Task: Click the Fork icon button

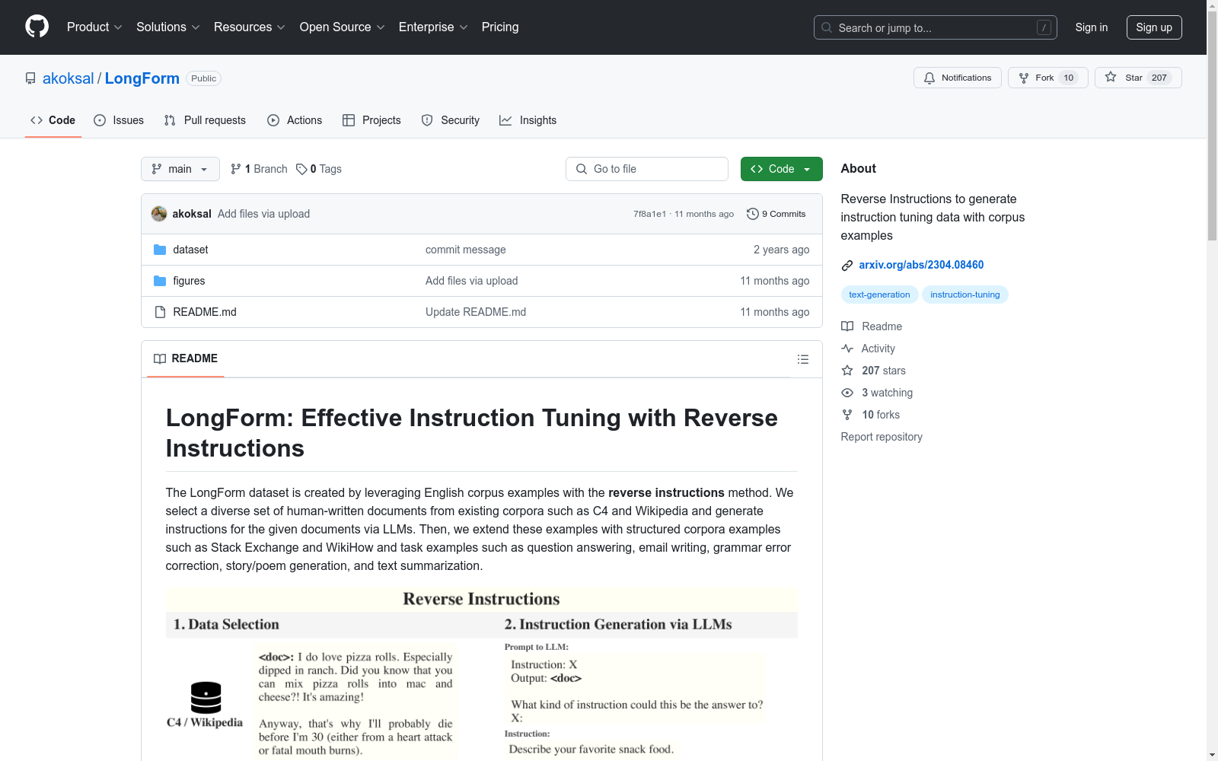Action: [x=1024, y=78]
